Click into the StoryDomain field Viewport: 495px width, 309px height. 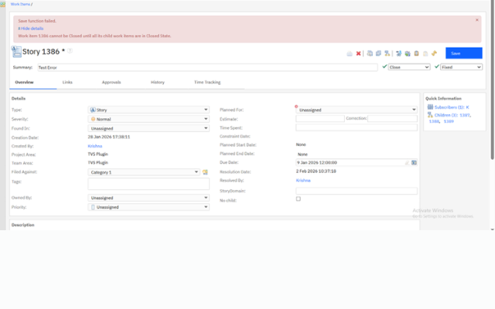pyautogui.click(x=357, y=191)
